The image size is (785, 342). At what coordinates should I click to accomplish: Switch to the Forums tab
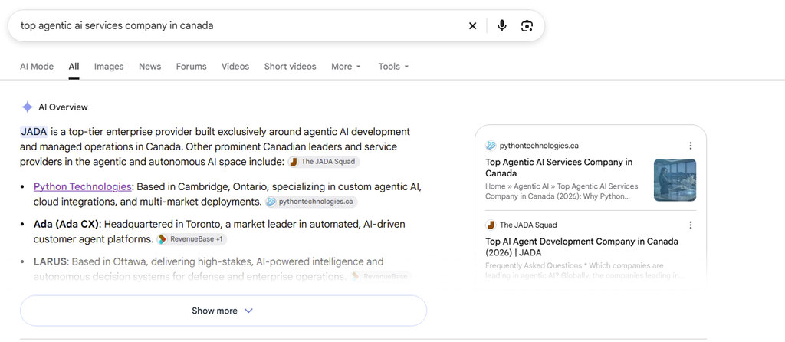(x=191, y=67)
